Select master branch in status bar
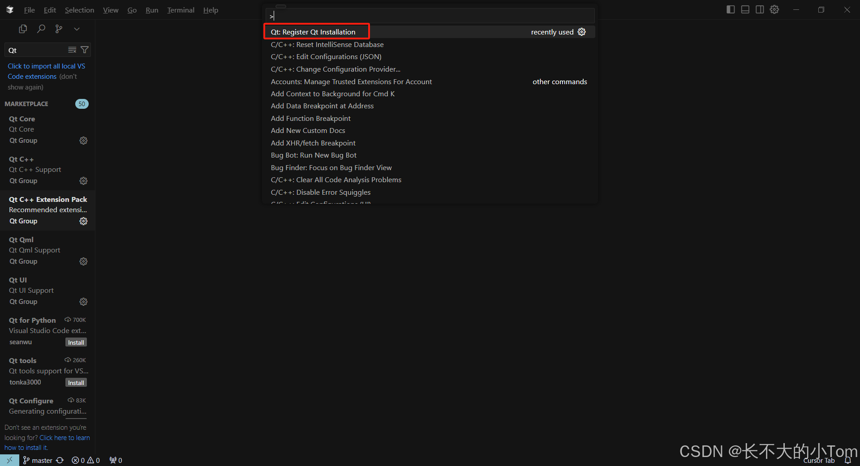Screen dimensions: 860x466 [x=38, y=460]
